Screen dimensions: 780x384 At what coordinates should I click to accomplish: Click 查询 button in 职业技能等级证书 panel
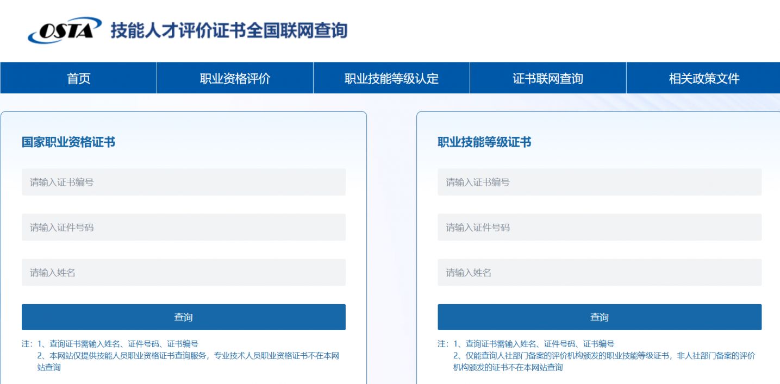(600, 317)
